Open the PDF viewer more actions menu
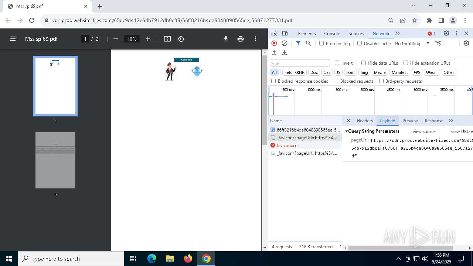 click(x=255, y=39)
